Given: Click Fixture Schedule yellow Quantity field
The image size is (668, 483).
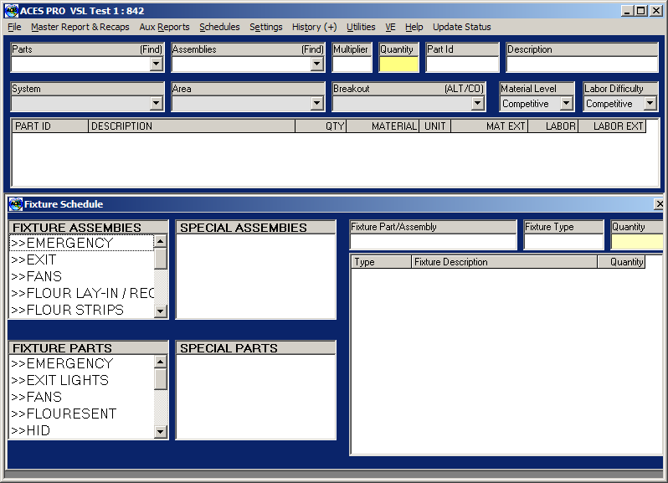Looking at the screenshot, I should coord(637,241).
